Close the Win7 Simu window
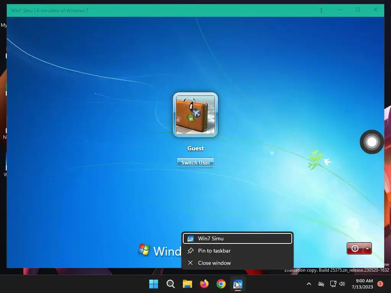 375,10
